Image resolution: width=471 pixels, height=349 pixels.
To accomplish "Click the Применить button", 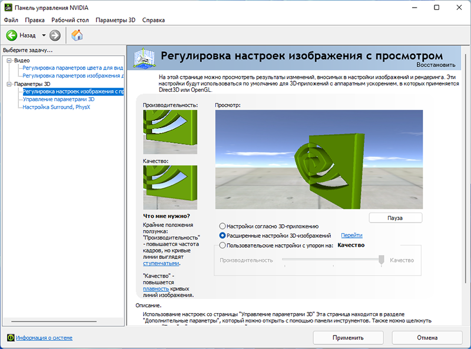I will coord(348,338).
